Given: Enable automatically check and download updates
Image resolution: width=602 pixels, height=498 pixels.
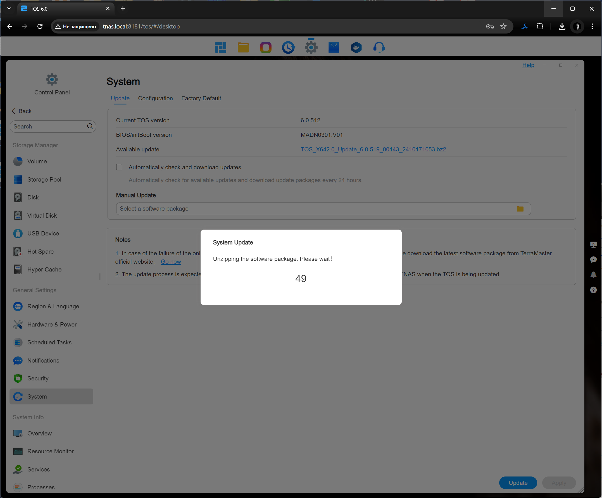Looking at the screenshot, I should coord(119,167).
